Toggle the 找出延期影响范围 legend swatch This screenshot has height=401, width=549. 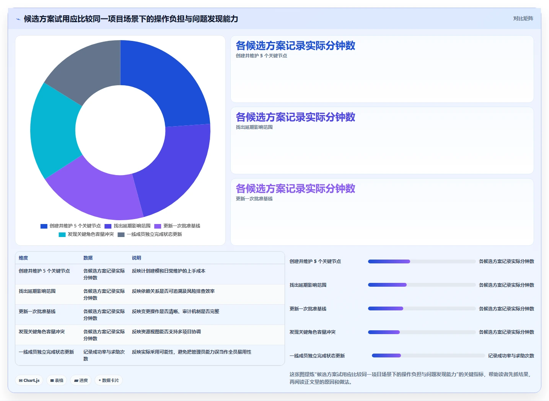pyautogui.click(x=108, y=226)
